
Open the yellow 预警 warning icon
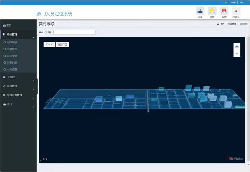pos(212,11)
